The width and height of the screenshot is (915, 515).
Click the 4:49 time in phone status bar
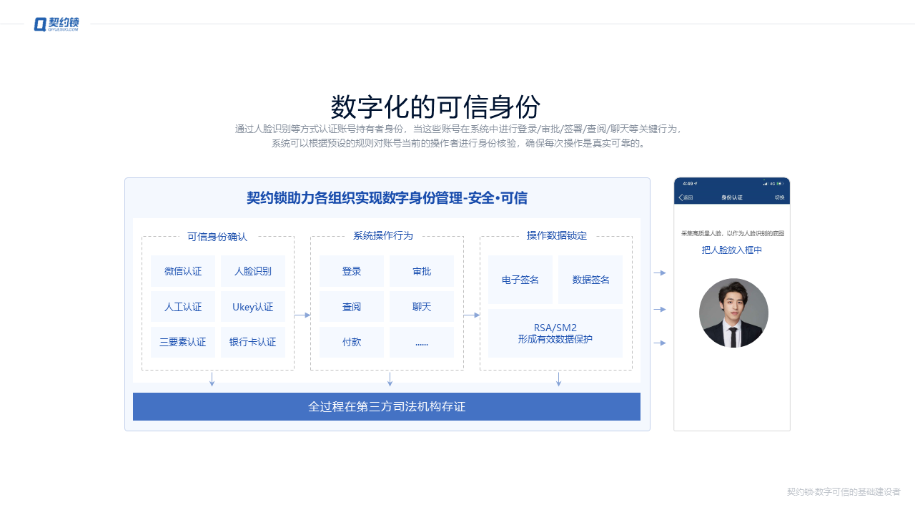(x=688, y=184)
